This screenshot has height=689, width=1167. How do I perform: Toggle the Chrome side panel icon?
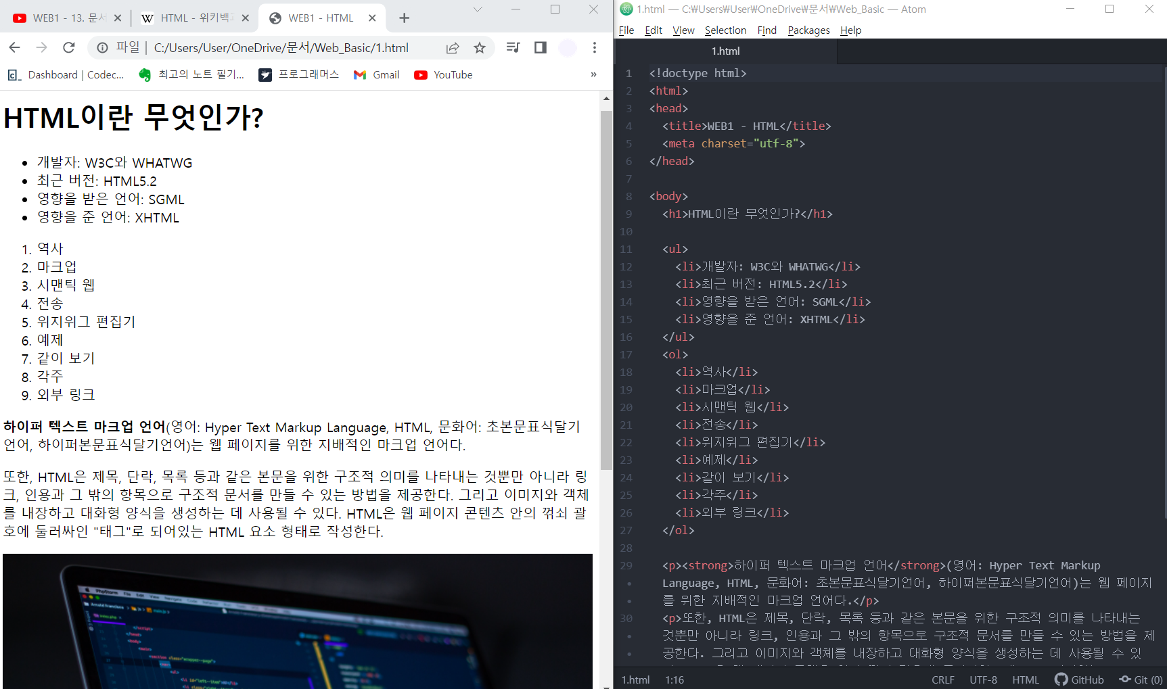click(x=540, y=47)
